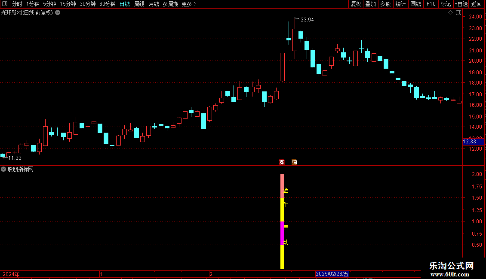
Task: Click the 榜 badge below chart
Action: coord(295,162)
